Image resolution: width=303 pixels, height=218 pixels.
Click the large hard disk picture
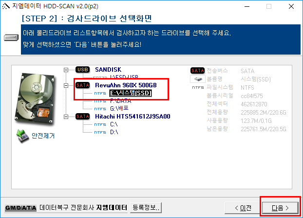click(35, 99)
